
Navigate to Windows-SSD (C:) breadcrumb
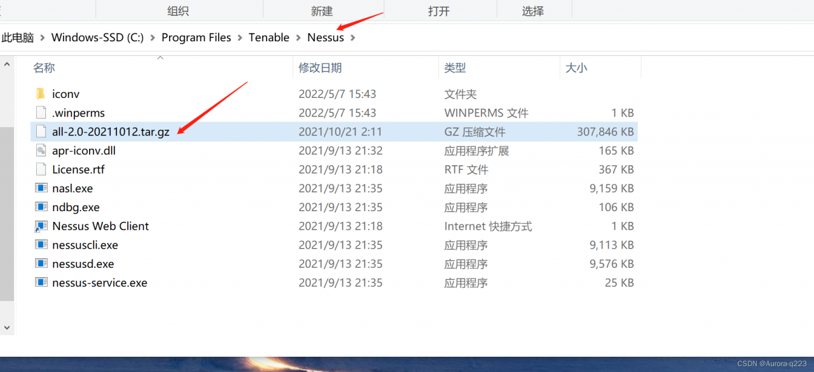[x=97, y=38]
